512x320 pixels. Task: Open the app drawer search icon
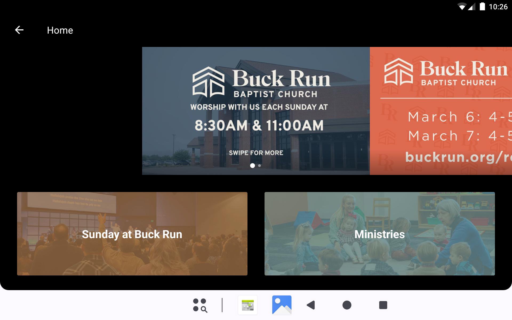(x=200, y=305)
